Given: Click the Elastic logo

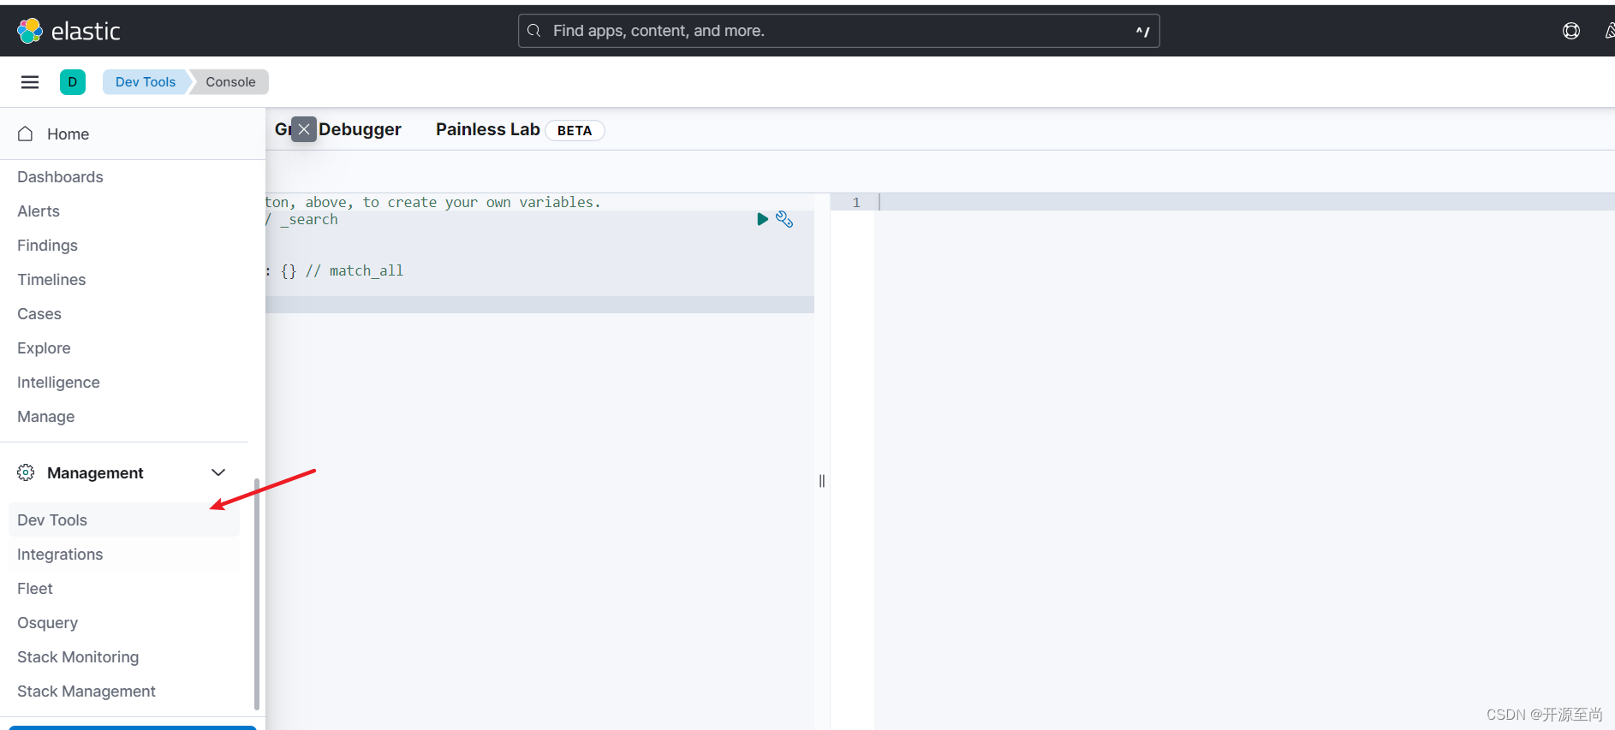Looking at the screenshot, I should point(69,31).
